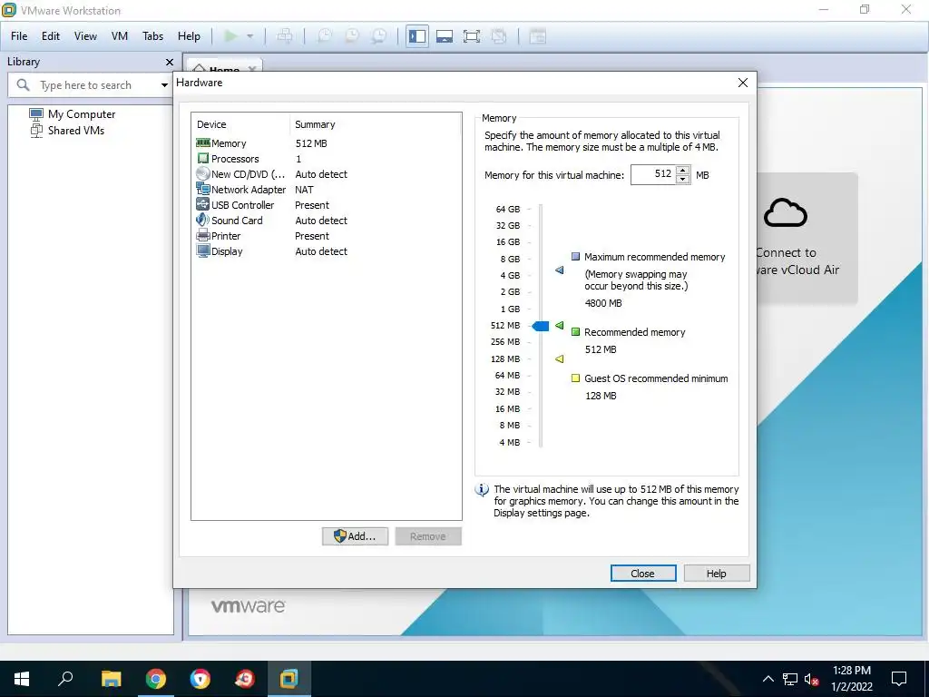Click the Unity mode toolbar icon
This screenshot has width=929, height=697.
tap(499, 36)
